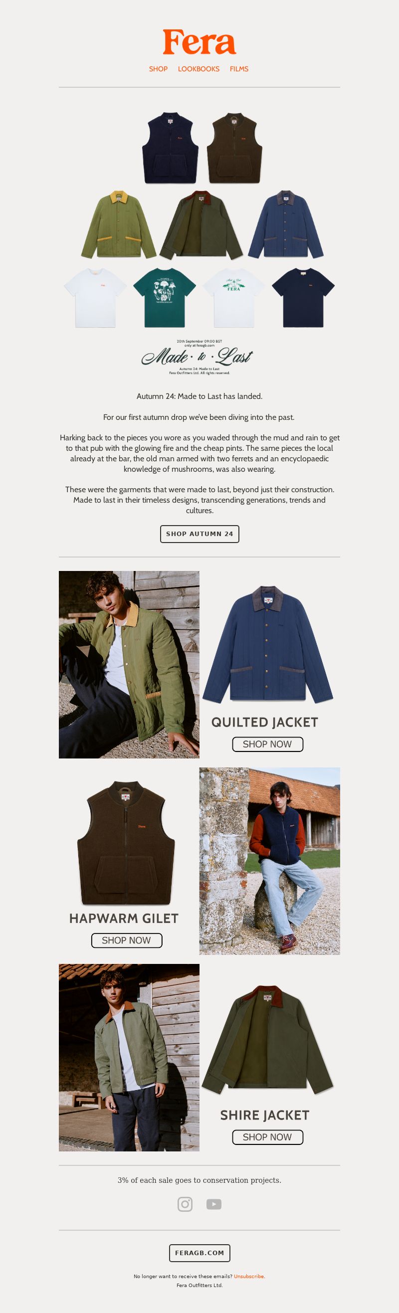Click the SHOP AUTUMN 24 button
The image size is (399, 1313).
(200, 534)
